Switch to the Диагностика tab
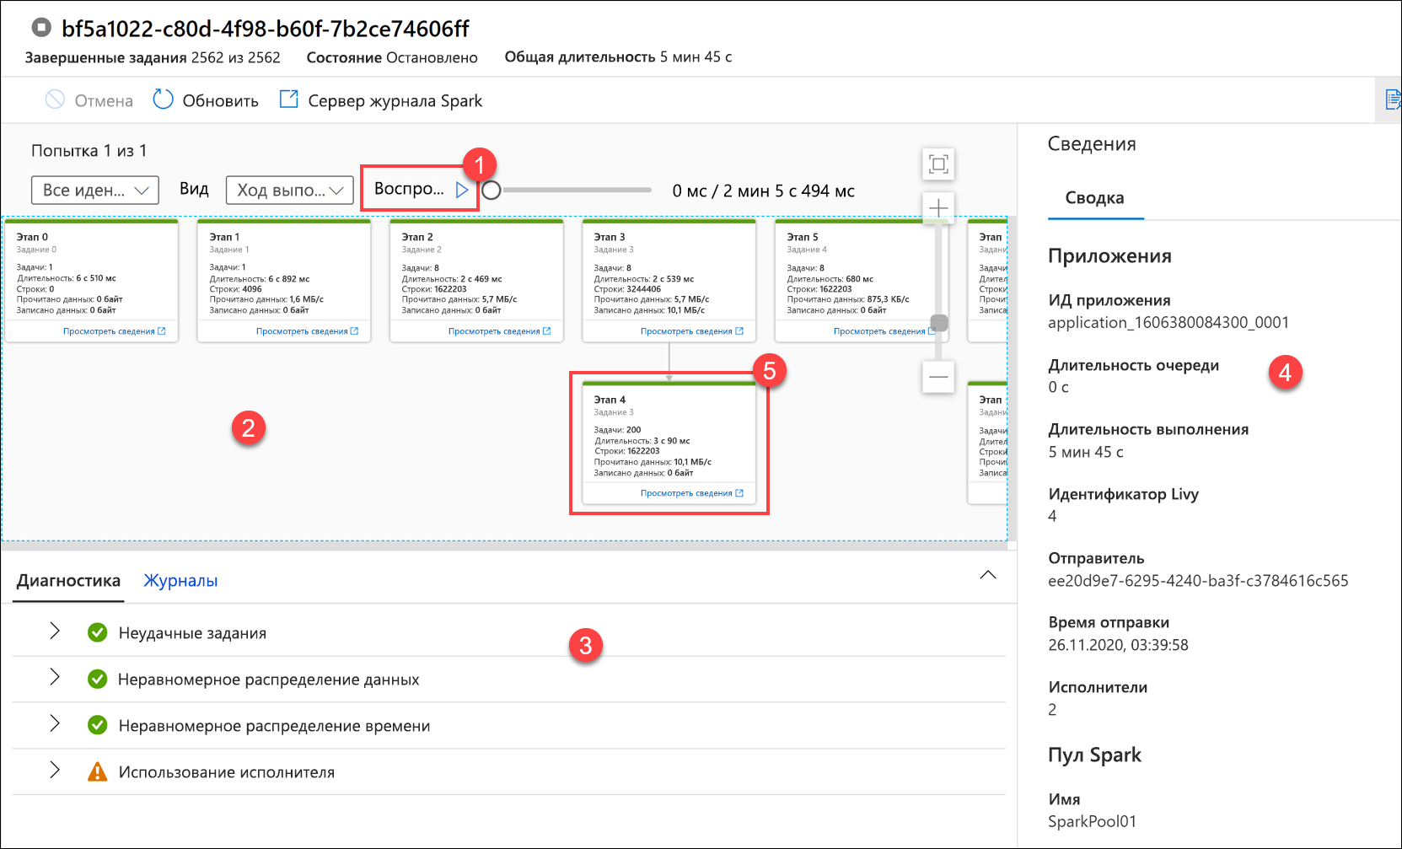 pos(68,580)
